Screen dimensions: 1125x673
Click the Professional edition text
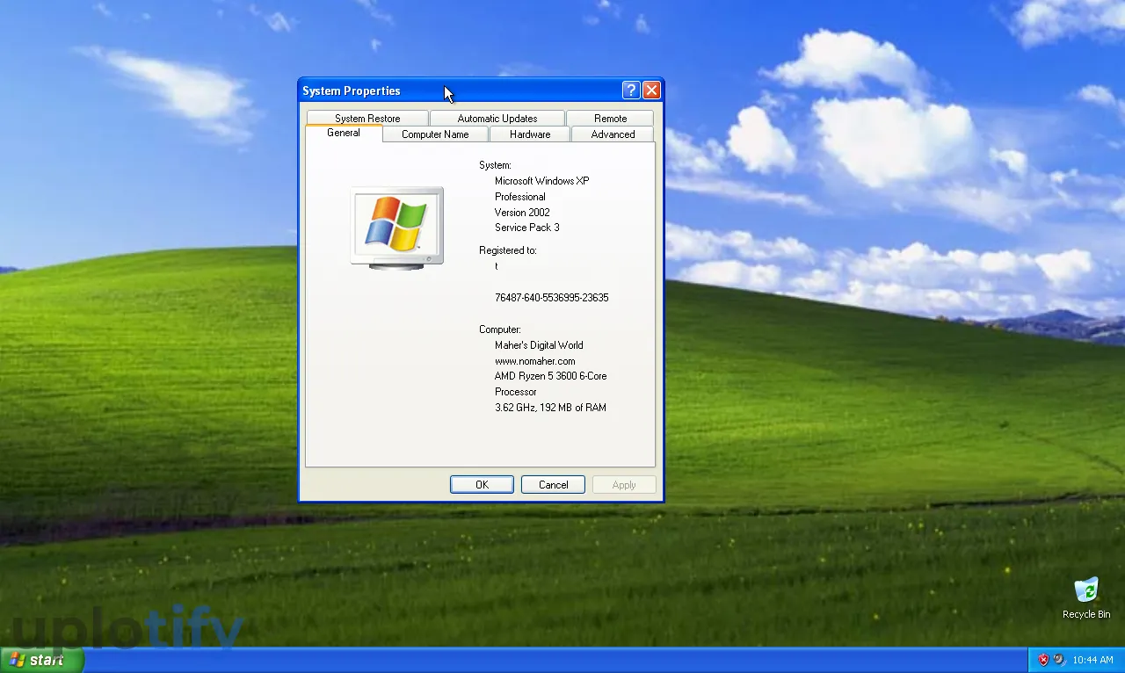coord(520,197)
